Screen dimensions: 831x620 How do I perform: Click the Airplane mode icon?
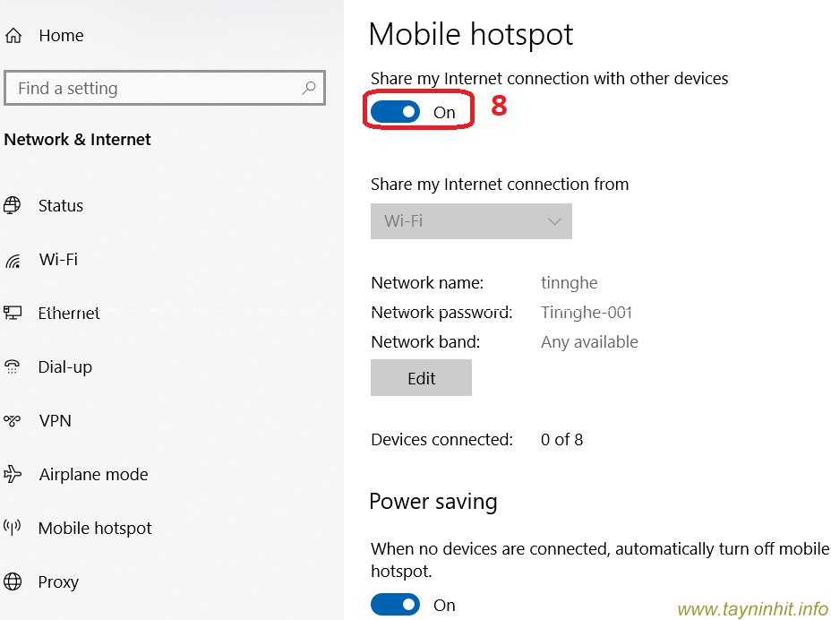[x=13, y=475]
